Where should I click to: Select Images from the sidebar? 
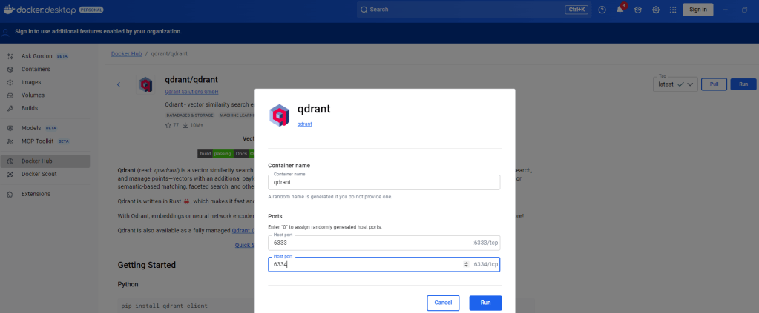pos(31,82)
